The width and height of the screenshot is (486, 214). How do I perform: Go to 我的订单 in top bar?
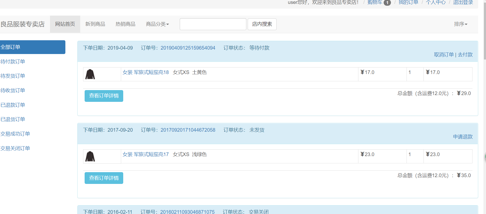tap(408, 2)
